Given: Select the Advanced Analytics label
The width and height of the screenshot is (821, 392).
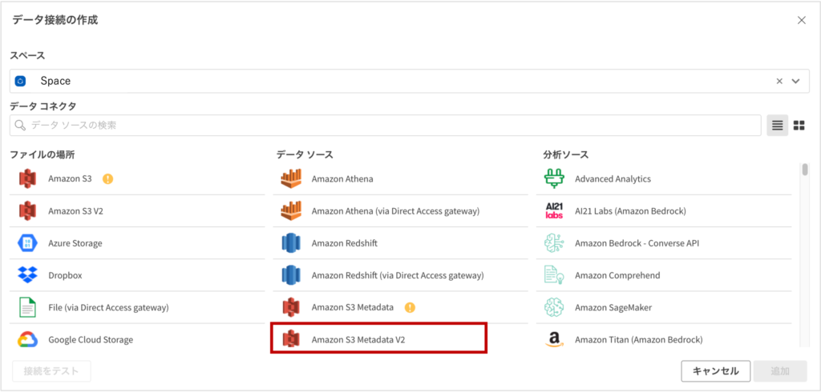Looking at the screenshot, I should click(613, 178).
